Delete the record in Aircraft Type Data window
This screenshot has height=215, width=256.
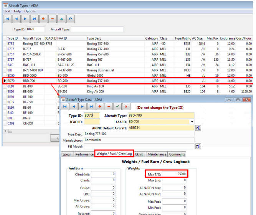[x=109, y=107]
